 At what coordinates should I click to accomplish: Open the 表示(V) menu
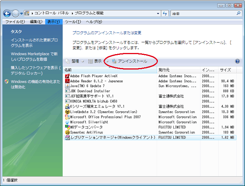click(54, 22)
